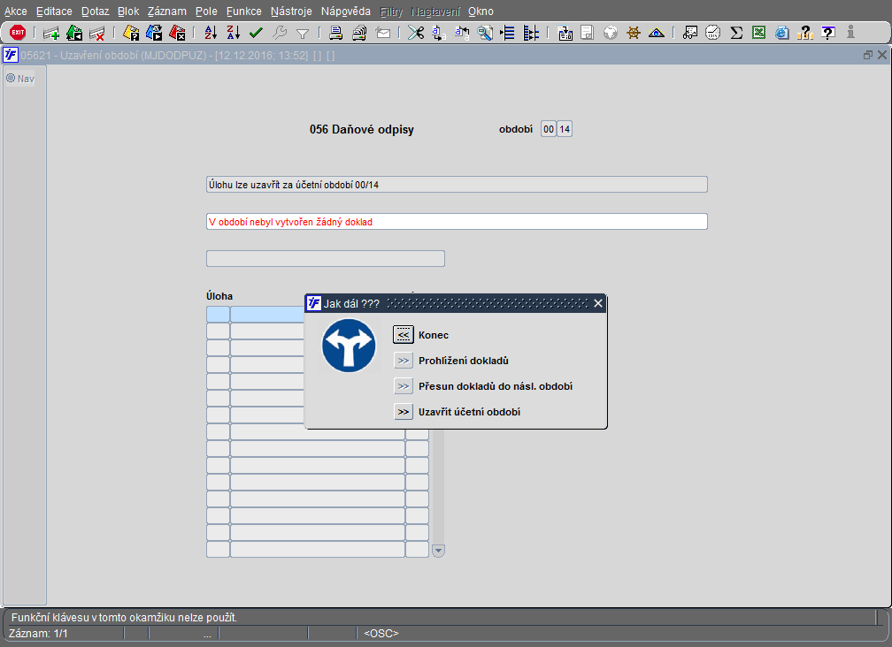The height and width of the screenshot is (647, 892).
Task: Click the '<OSC>' status bar entry
Action: coord(381,634)
